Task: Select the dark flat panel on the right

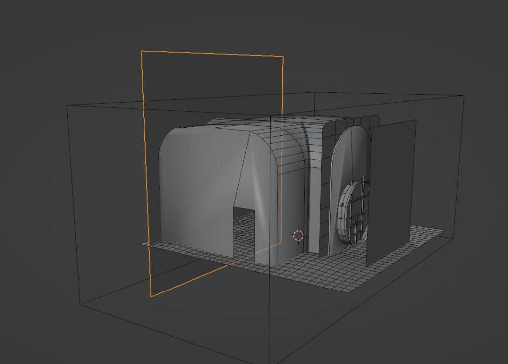Action: (392, 189)
